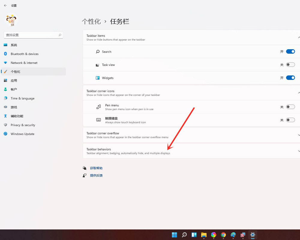Expand the Taskbar behaviors section
Image resolution: width=300 pixels, height=240 pixels.
point(299,151)
